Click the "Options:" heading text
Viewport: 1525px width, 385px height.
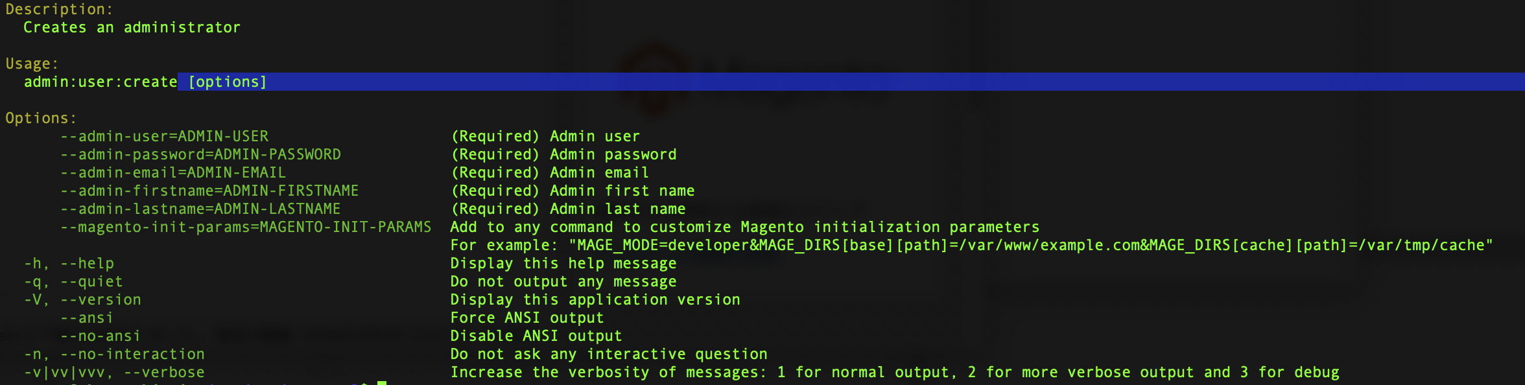coord(41,119)
